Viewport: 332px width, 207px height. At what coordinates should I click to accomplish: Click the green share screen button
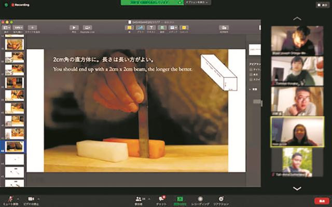pyautogui.click(x=180, y=200)
